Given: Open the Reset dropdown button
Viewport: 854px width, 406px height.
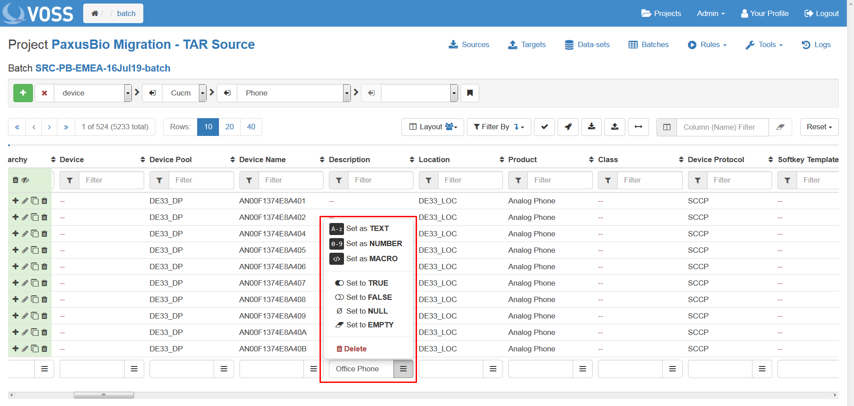Looking at the screenshot, I should coord(819,127).
